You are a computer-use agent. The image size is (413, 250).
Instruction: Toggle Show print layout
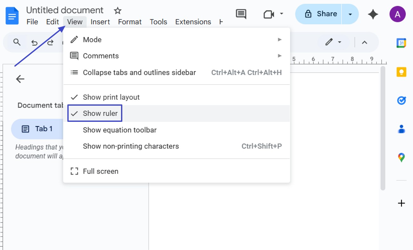pos(111,97)
